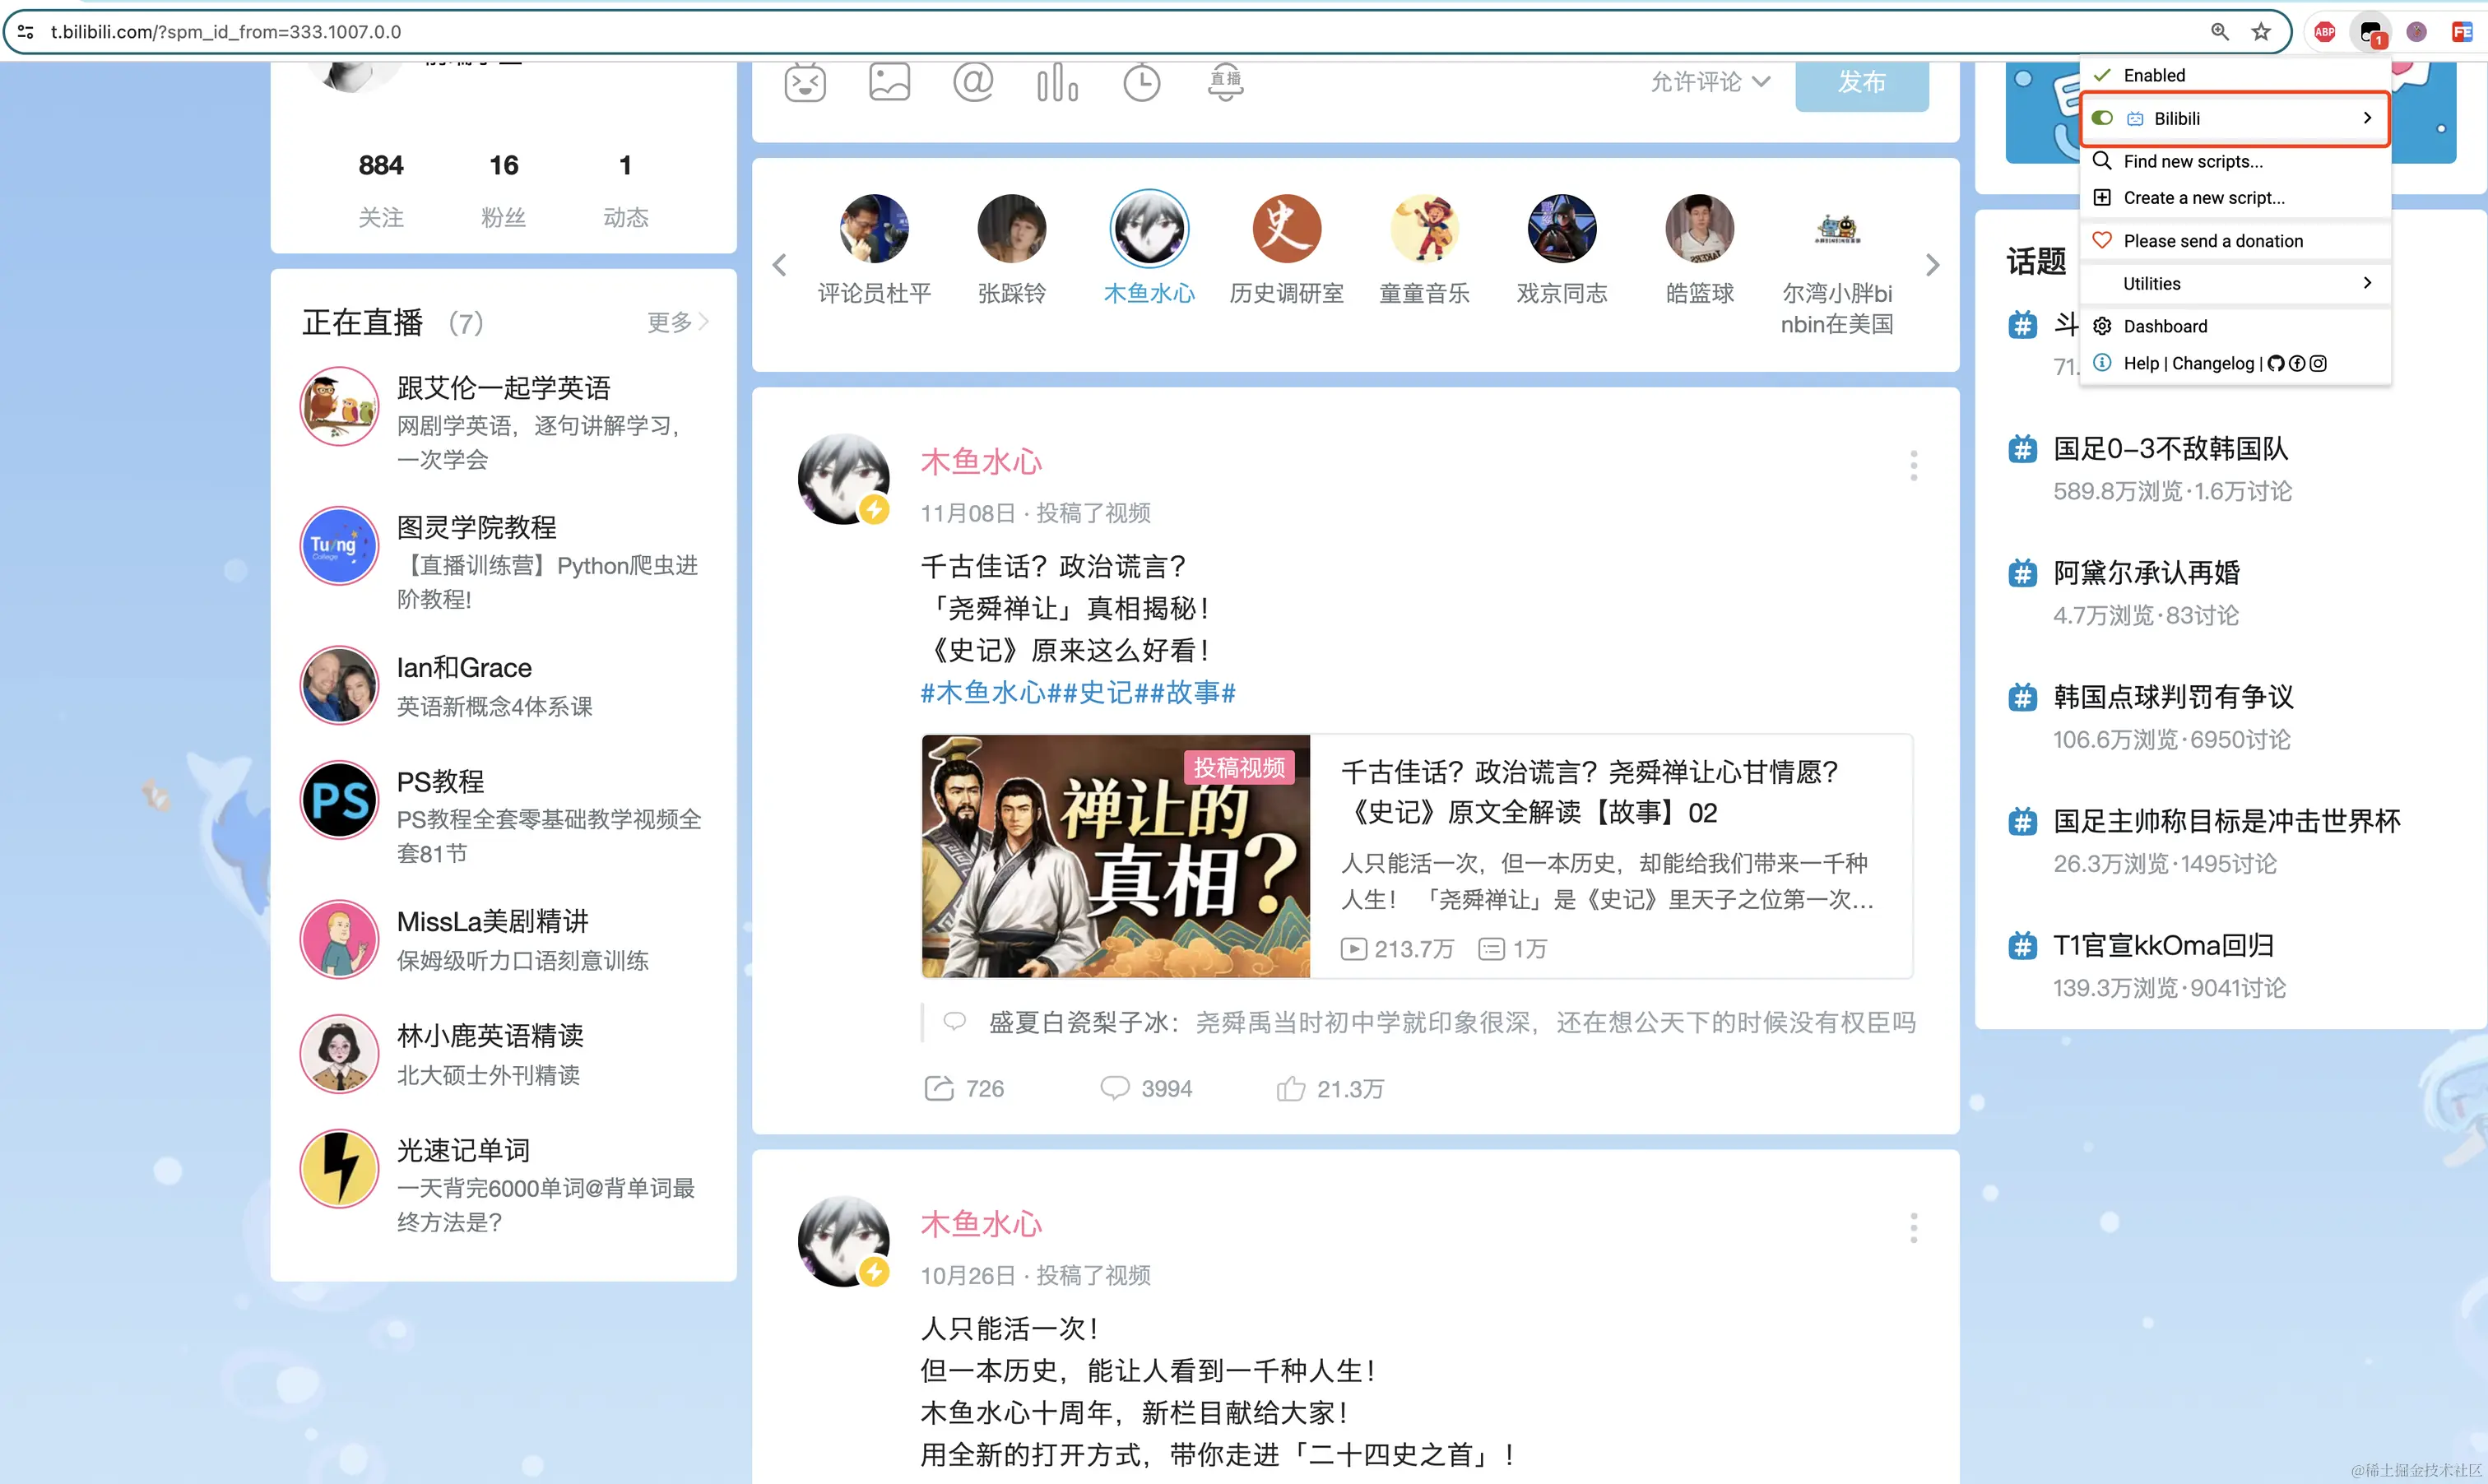Bookmark page with the star icon
This screenshot has width=2488, height=1484.
pos(2261,32)
